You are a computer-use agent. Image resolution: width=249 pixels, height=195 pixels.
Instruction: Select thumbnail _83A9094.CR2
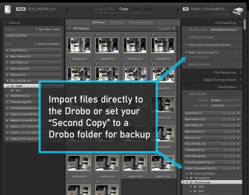pyautogui.click(x=107, y=45)
